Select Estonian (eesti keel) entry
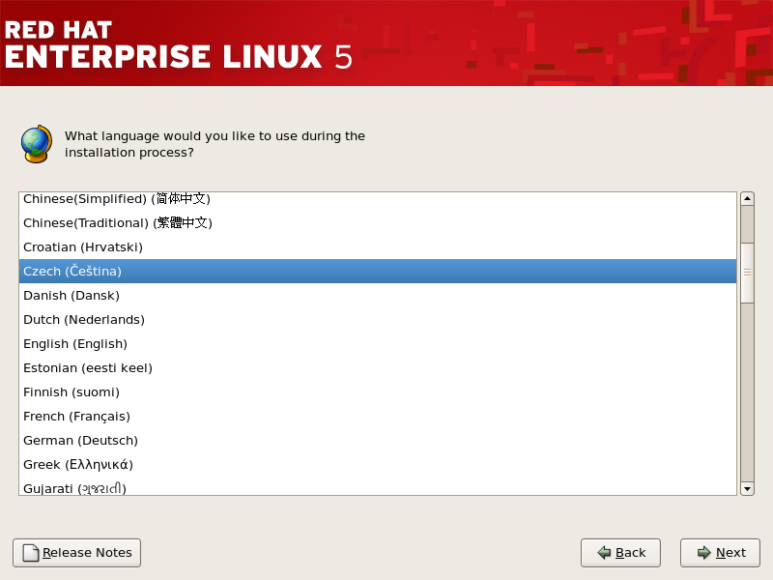 coord(88,368)
